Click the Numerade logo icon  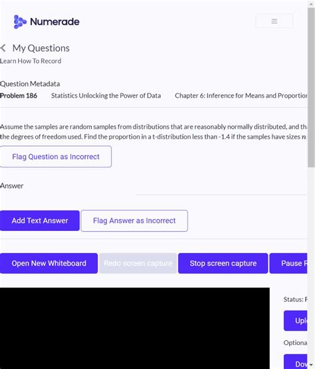coord(20,22)
